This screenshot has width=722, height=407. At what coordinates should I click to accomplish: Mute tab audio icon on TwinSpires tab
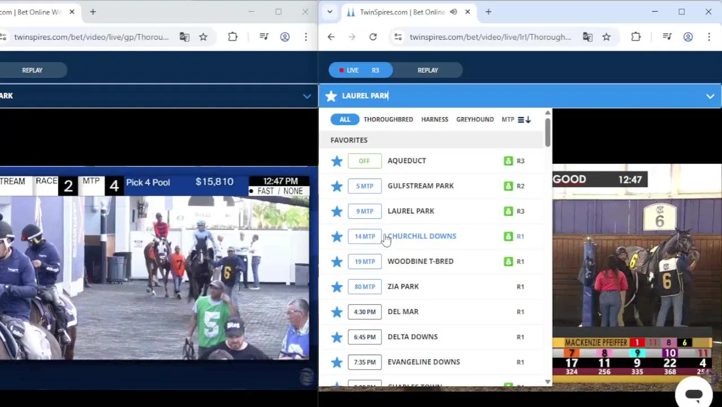pos(453,12)
